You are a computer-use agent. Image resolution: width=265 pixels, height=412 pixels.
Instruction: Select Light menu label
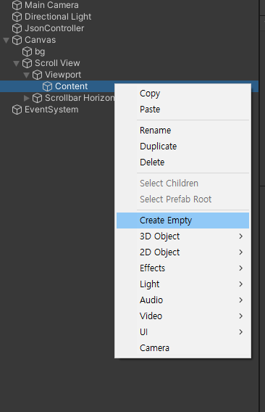150,284
